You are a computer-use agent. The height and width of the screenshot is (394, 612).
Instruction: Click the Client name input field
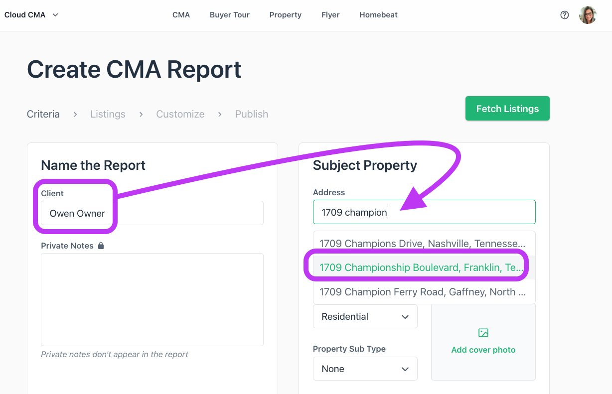pyautogui.click(x=152, y=213)
